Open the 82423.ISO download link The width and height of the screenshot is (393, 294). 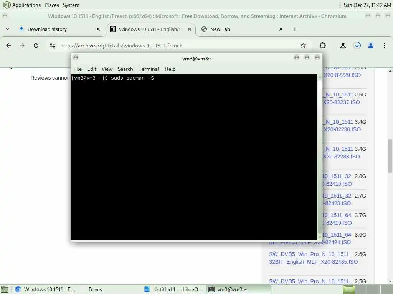[337, 203]
